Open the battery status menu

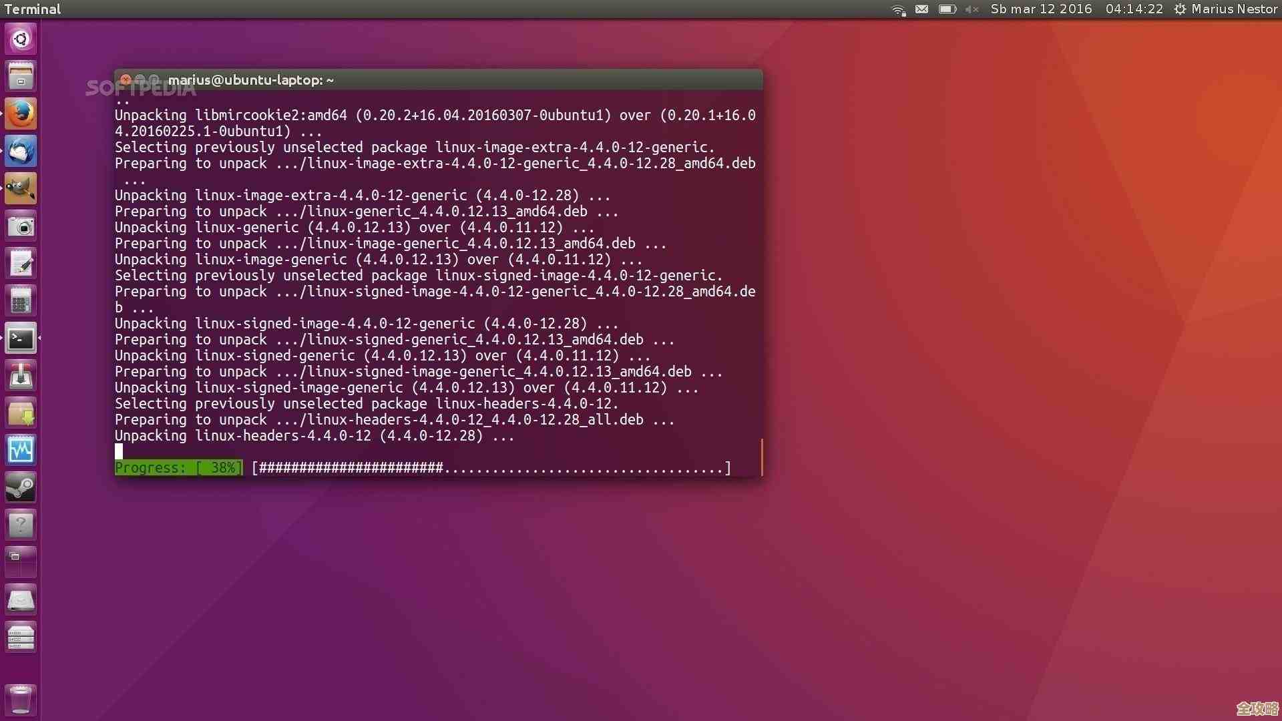point(947,9)
